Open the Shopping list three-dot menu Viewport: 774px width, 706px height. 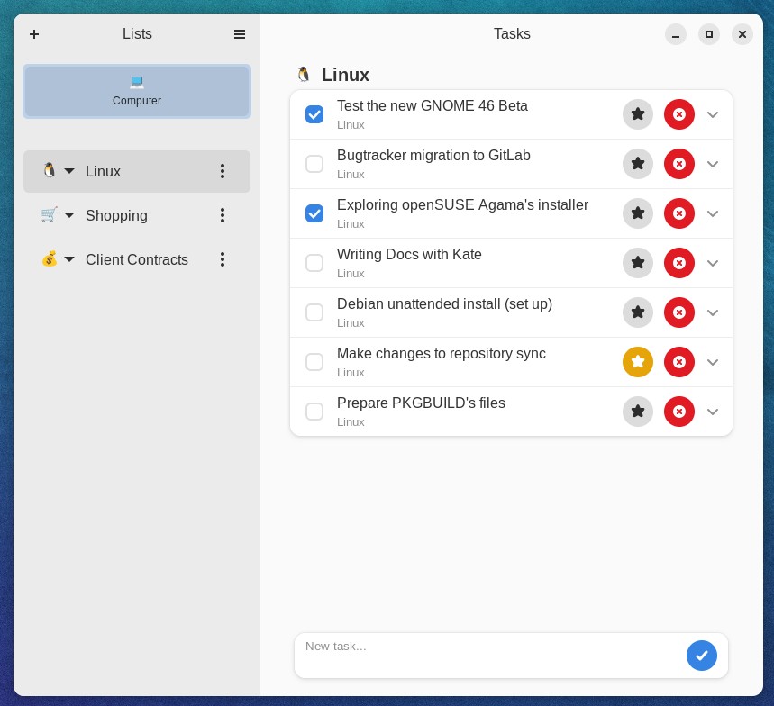223,215
